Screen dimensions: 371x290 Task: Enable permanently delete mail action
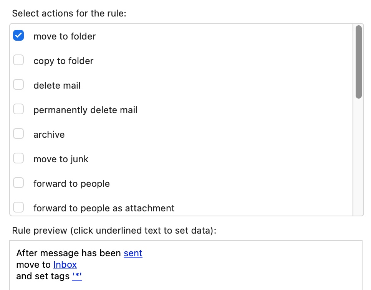point(18,109)
